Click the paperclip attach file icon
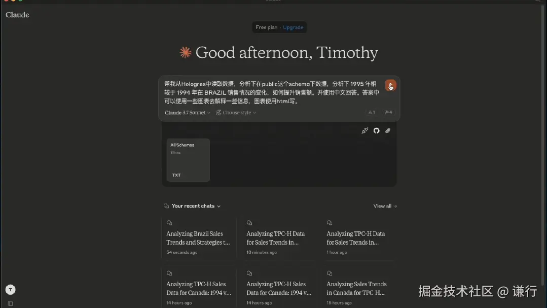The height and width of the screenshot is (308, 547). (388, 130)
